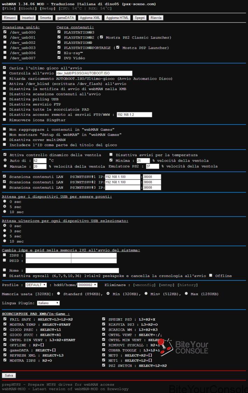Image resolution: width=248 pixels, height=393 pixels.
Task: Click the Rimuovi button
Action: [10, 18]
